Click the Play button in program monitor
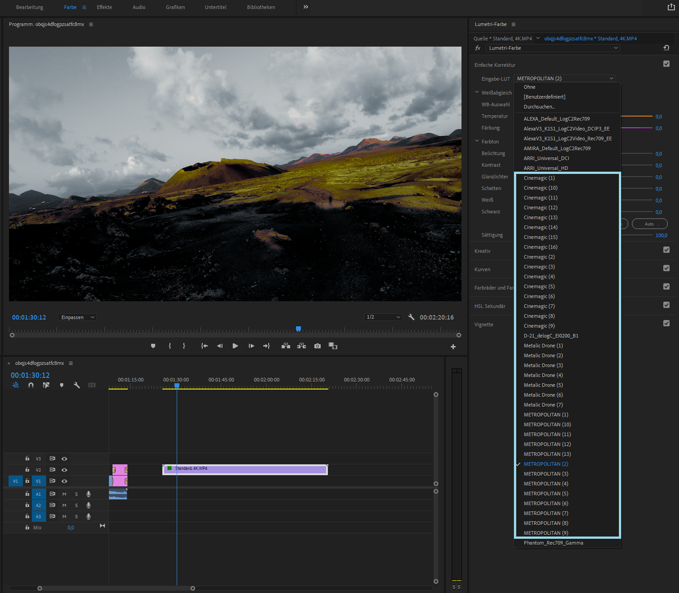 [235, 346]
